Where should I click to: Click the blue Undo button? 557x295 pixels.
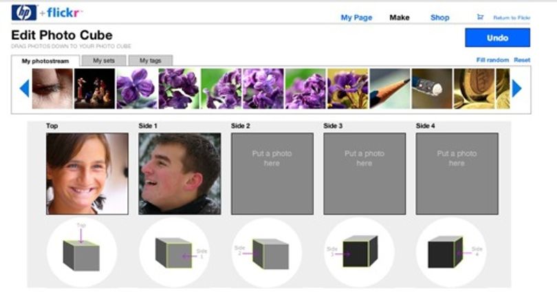pyautogui.click(x=497, y=38)
